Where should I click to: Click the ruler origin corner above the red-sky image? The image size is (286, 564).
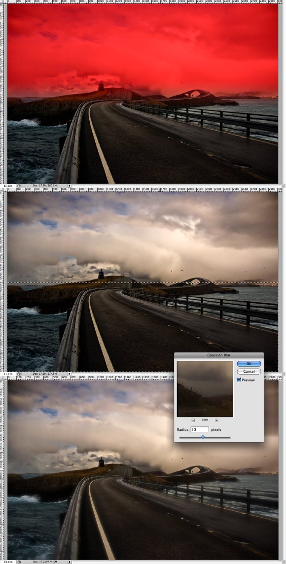coord(1,2)
